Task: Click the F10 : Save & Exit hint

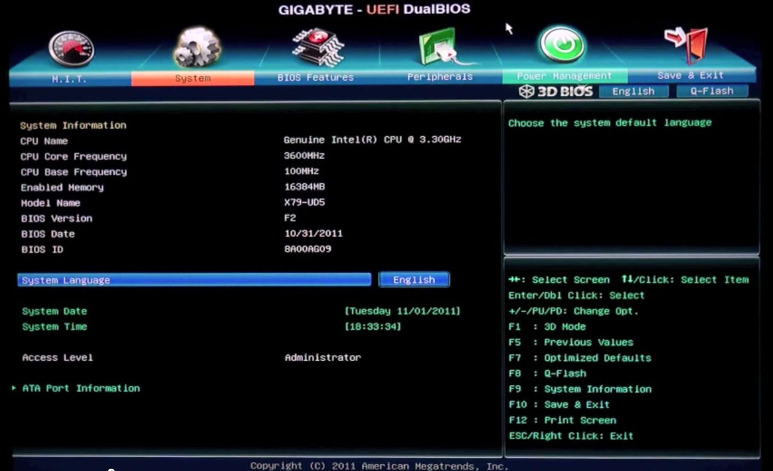Action: [x=559, y=405]
